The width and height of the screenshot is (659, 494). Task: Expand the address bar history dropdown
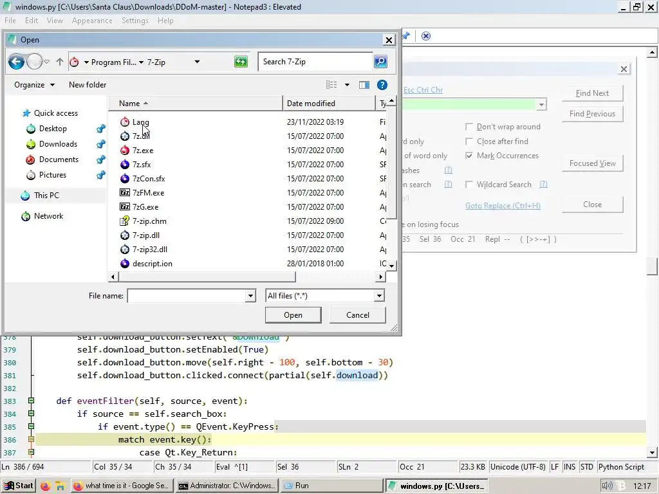pos(197,62)
